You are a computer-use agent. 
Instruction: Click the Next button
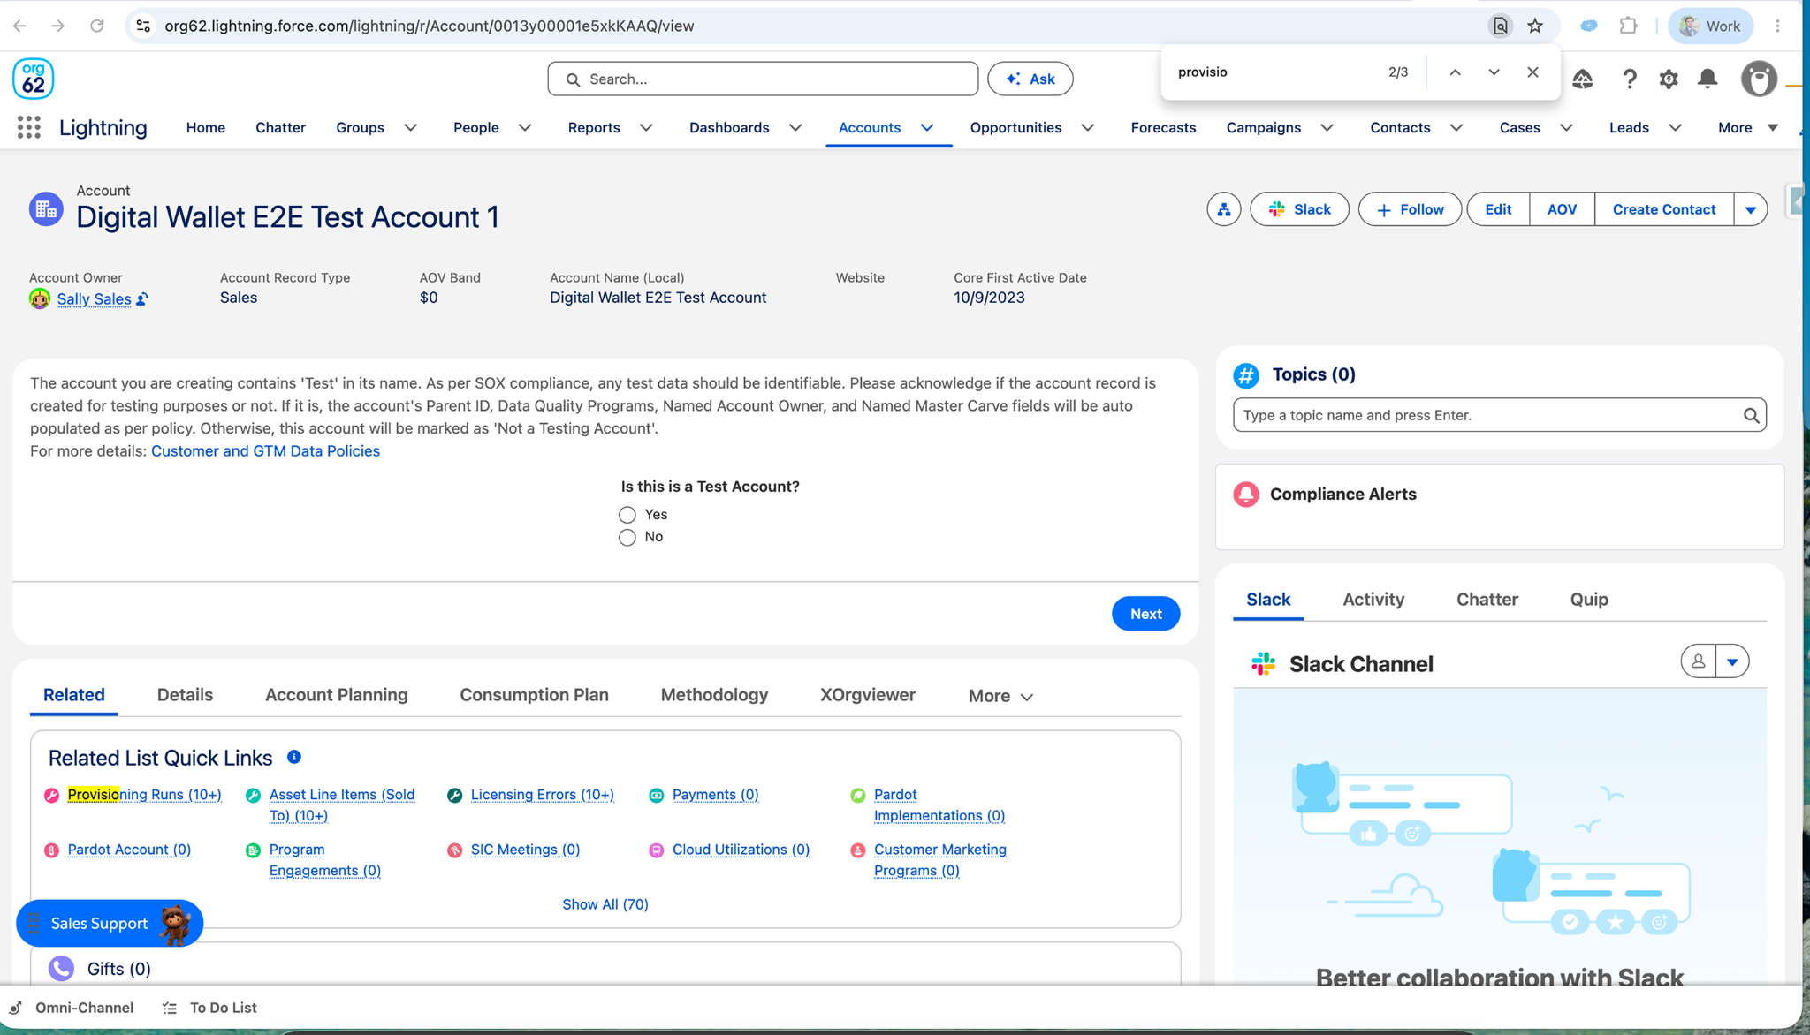point(1145,614)
